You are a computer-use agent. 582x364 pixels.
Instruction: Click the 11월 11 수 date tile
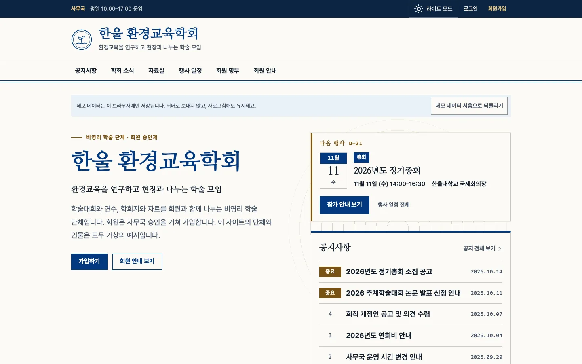tap(333, 171)
